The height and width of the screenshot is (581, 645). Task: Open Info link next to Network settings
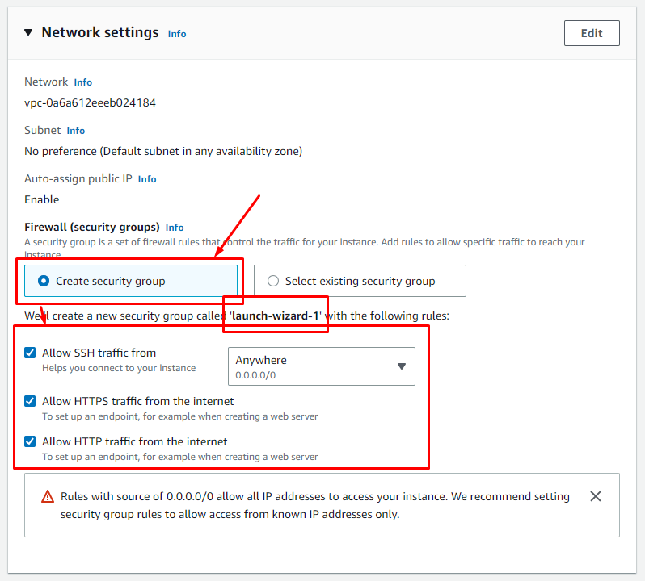(x=177, y=34)
